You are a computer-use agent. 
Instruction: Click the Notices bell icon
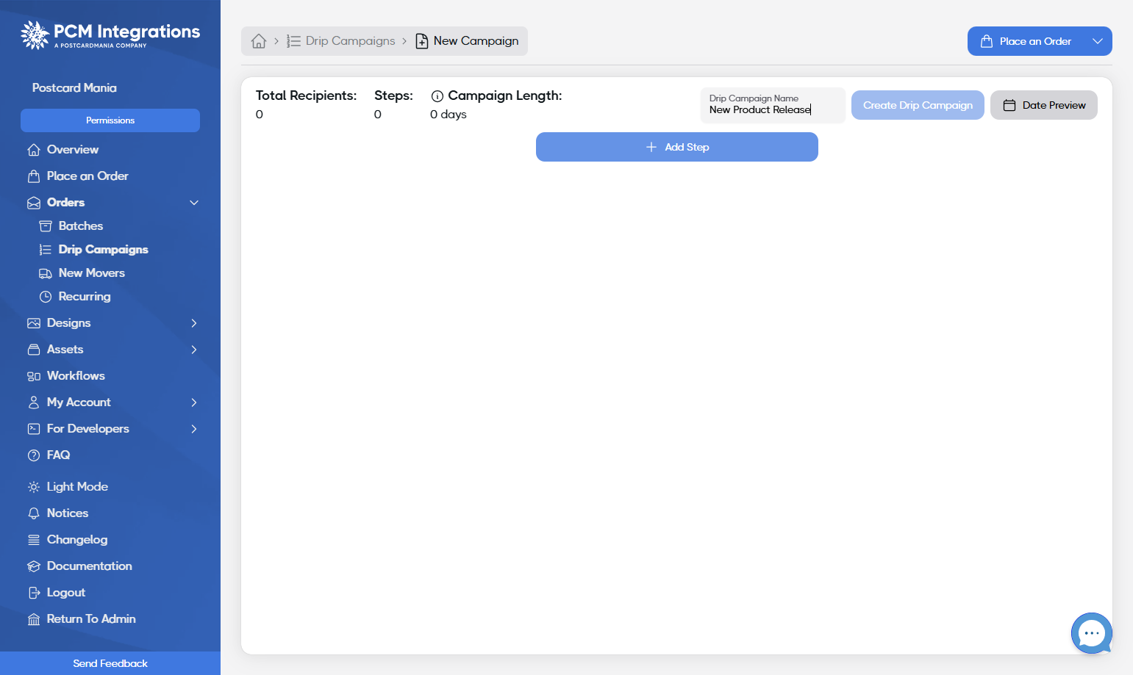(34, 513)
